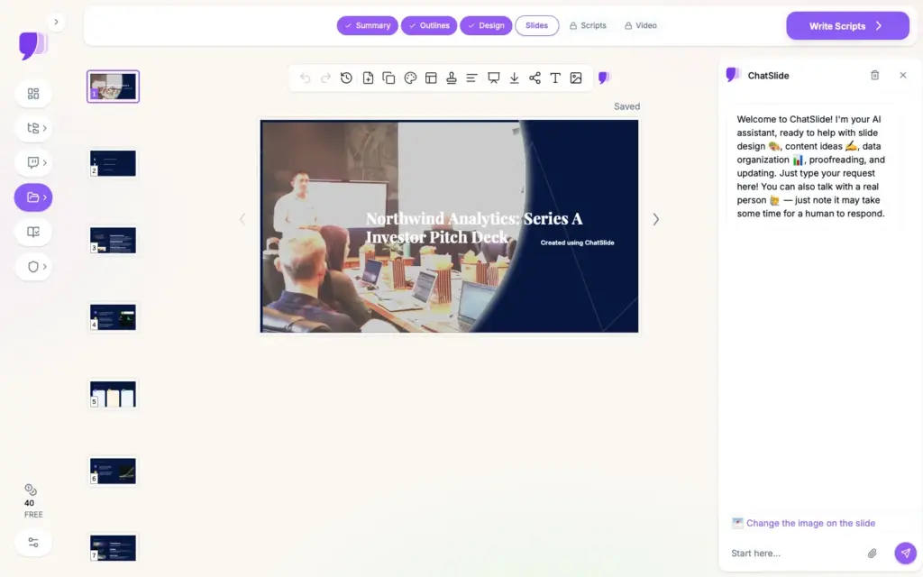The image size is (923, 577).
Task: Click the 'Welcome to ChatSlide!' message text
Action: pos(811,166)
